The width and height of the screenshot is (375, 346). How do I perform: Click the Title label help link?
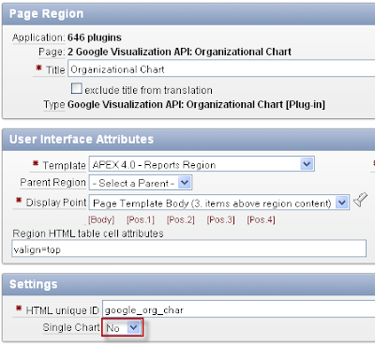coord(55,69)
